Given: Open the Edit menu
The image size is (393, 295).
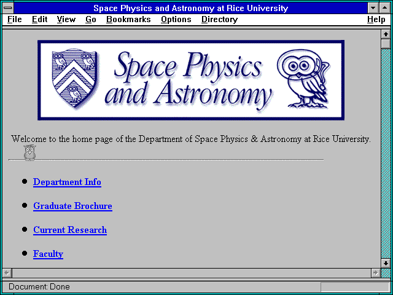Looking at the screenshot, I should pos(39,20).
